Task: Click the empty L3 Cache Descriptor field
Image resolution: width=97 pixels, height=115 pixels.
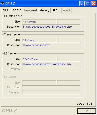Action: tap(51, 87)
